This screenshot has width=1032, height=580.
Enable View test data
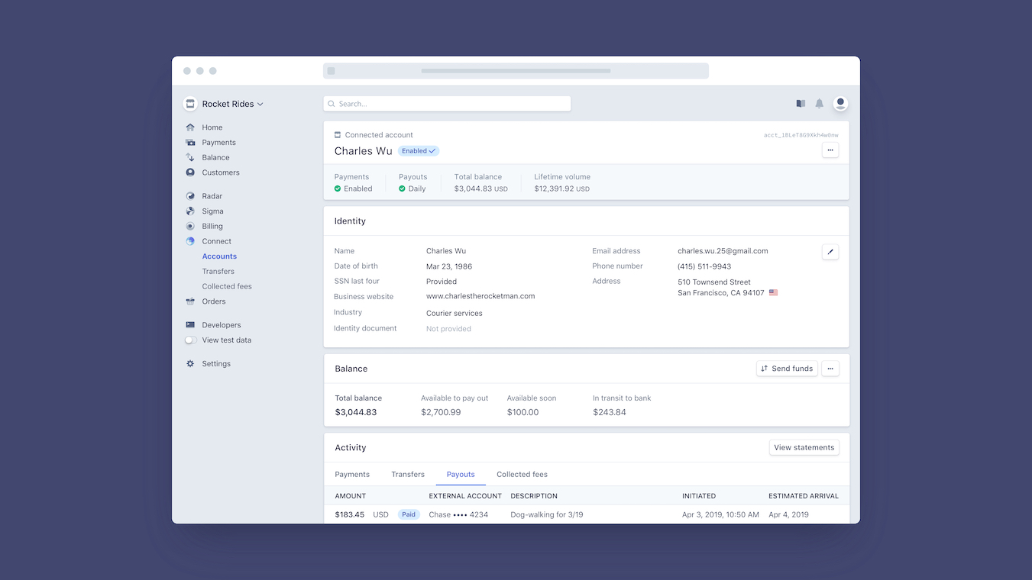coord(189,340)
